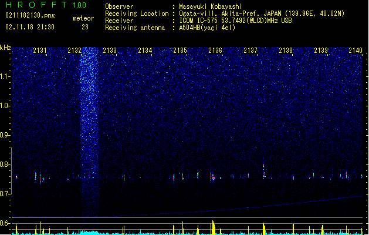Click the 2131 time marker
The image size is (369, 235).
[40, 51]
